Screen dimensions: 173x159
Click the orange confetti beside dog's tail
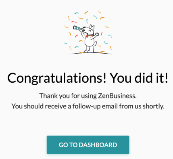(x=100, y=46)
